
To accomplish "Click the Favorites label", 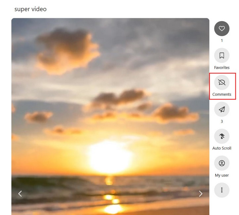I will point(221,67).
